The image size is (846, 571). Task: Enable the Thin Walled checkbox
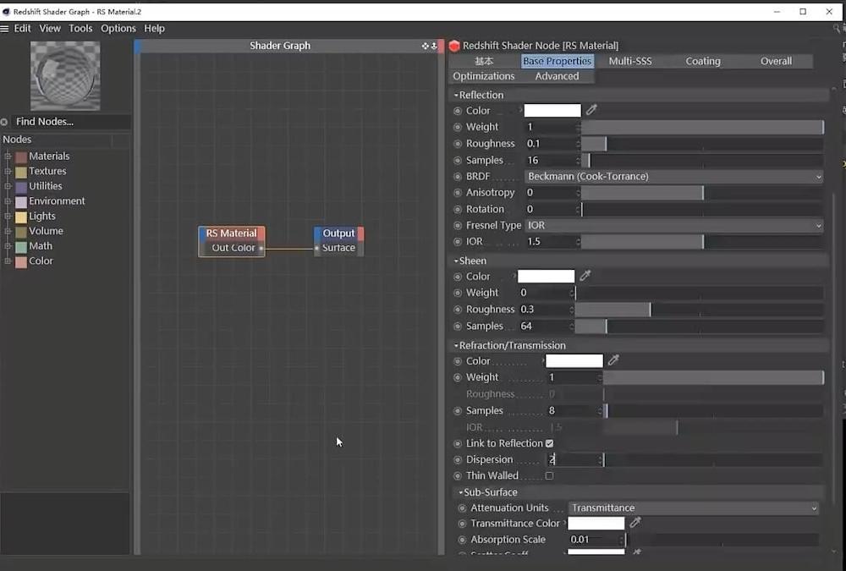[x=549, y=475]
